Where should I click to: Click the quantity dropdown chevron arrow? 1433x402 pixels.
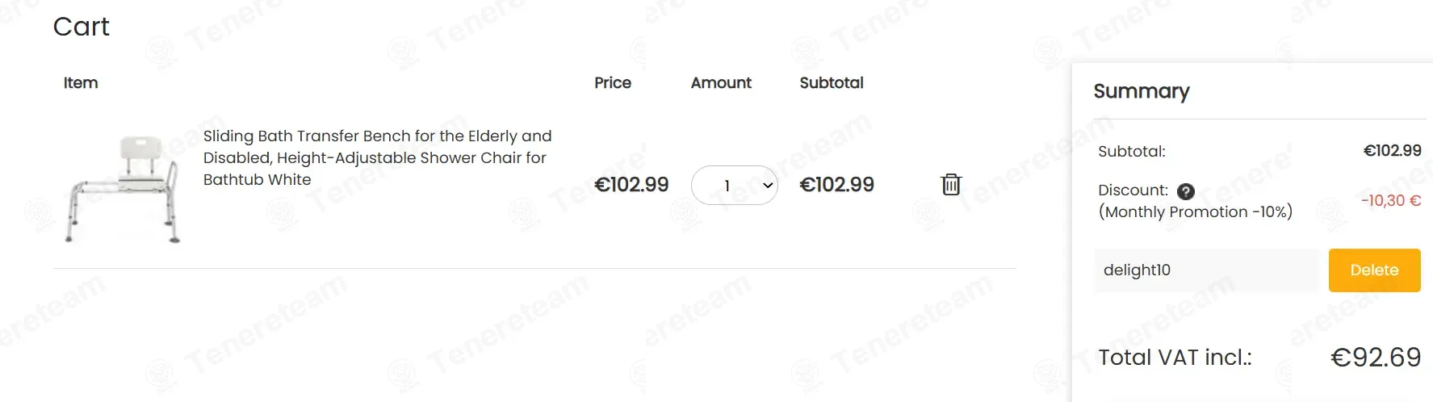(x=768, y=186)
